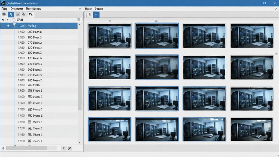Select the row starting with '270'
This screenshot has width=279, height=157.
point(39,43)
